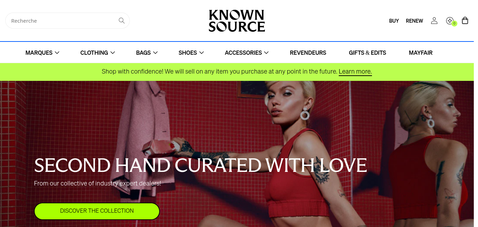This screenshot has height=227, width=478.
Task: Expand the Bags dropdown arrow
Action: click(155, 53)
